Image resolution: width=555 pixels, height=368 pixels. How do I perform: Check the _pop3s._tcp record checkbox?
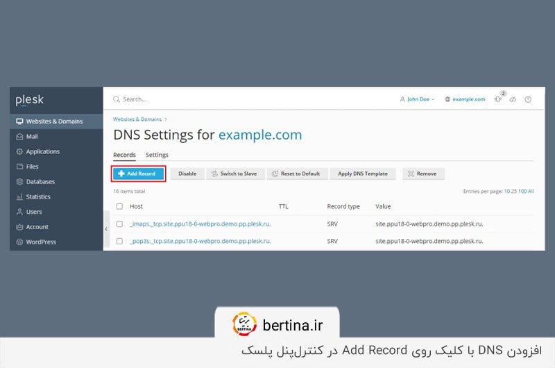(x=119, y=241)
